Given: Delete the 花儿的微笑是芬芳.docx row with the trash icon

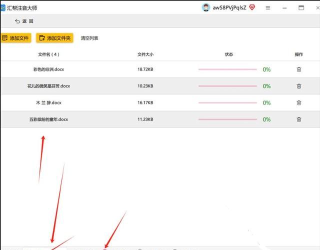Looking at the screenshot, I should 299,86.
